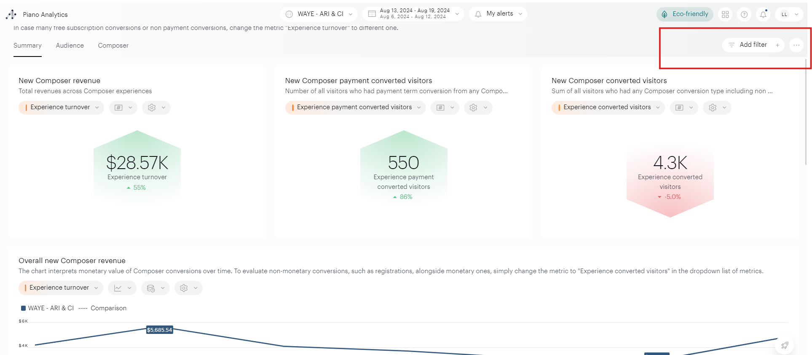Toggle the Eco-friendly mode
812x355 pixels.
pos(685,14)
